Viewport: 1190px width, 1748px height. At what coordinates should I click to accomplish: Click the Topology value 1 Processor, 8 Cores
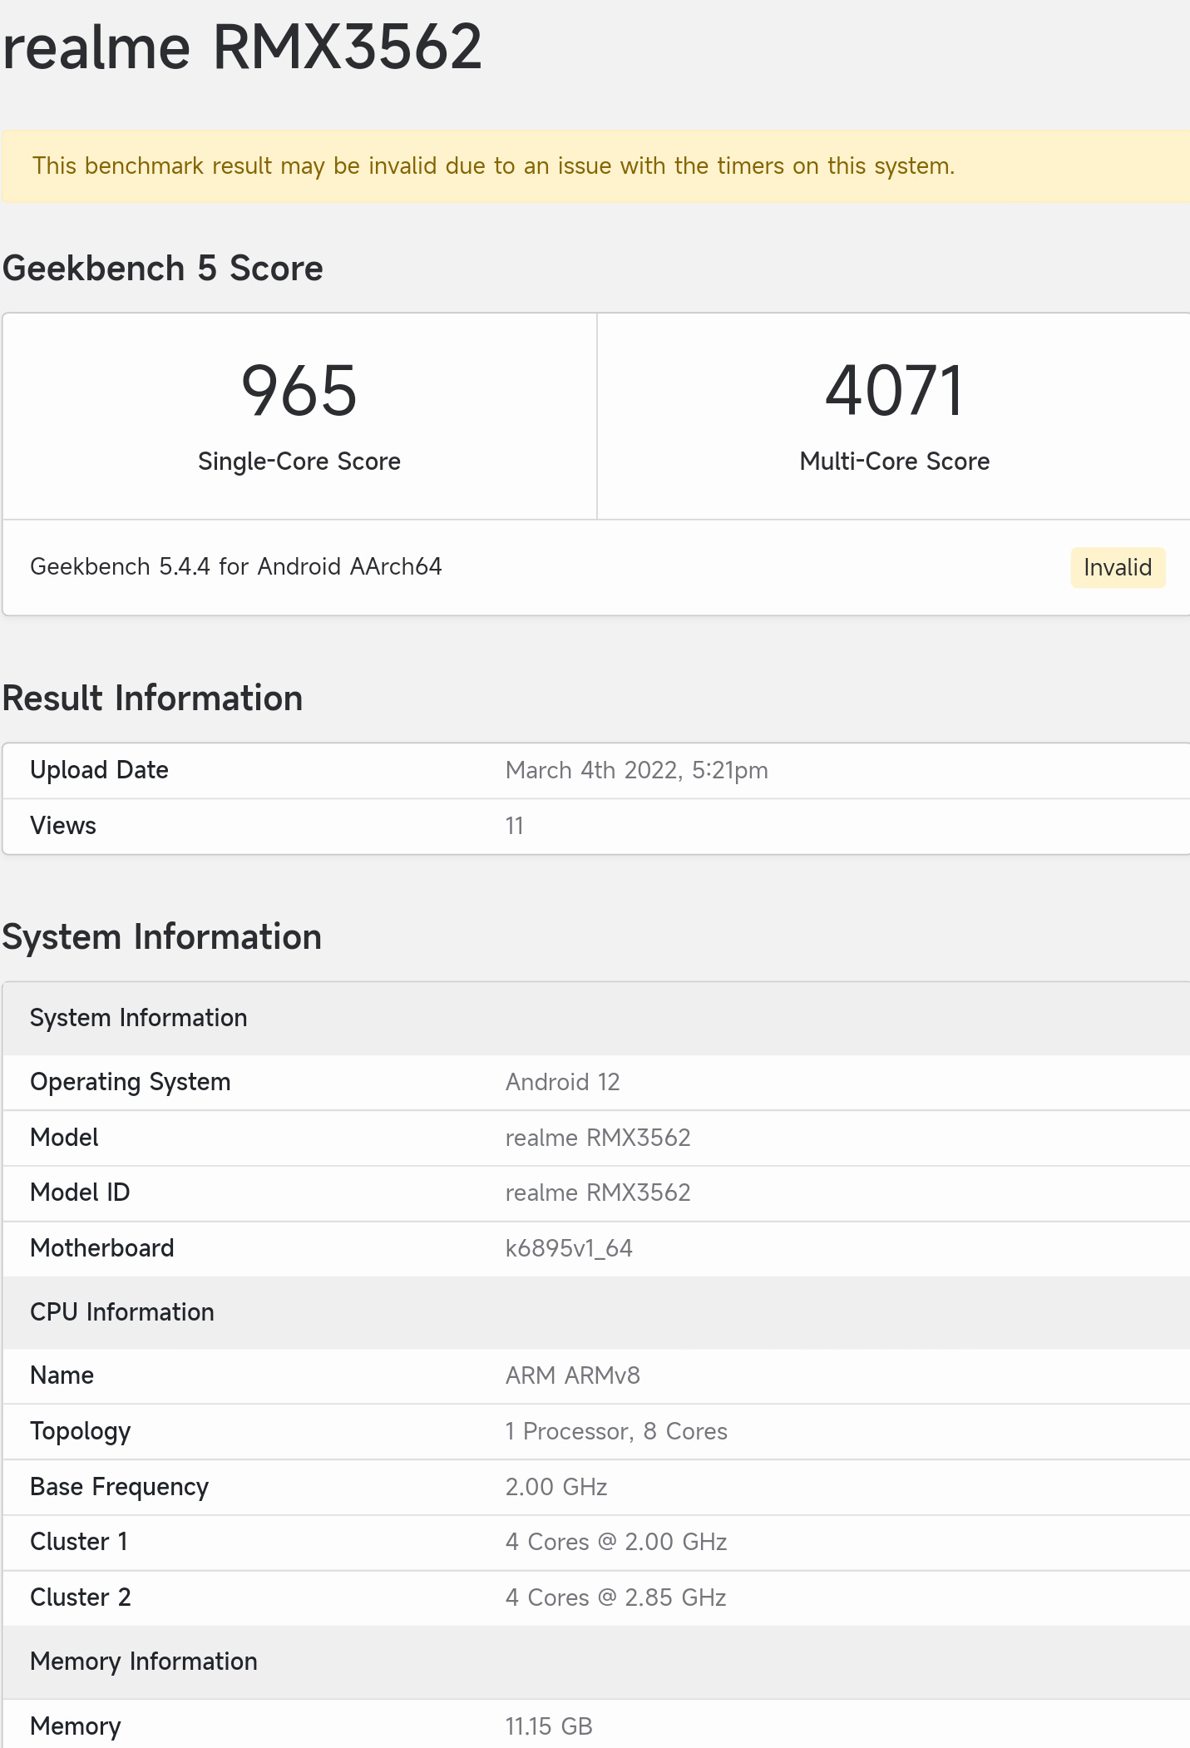[616, 1432]
